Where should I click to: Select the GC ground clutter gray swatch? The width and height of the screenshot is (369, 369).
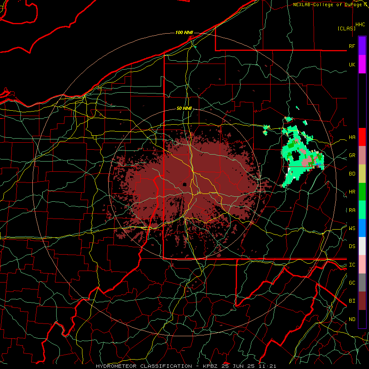pyautogui.click(x=362, y=282)
